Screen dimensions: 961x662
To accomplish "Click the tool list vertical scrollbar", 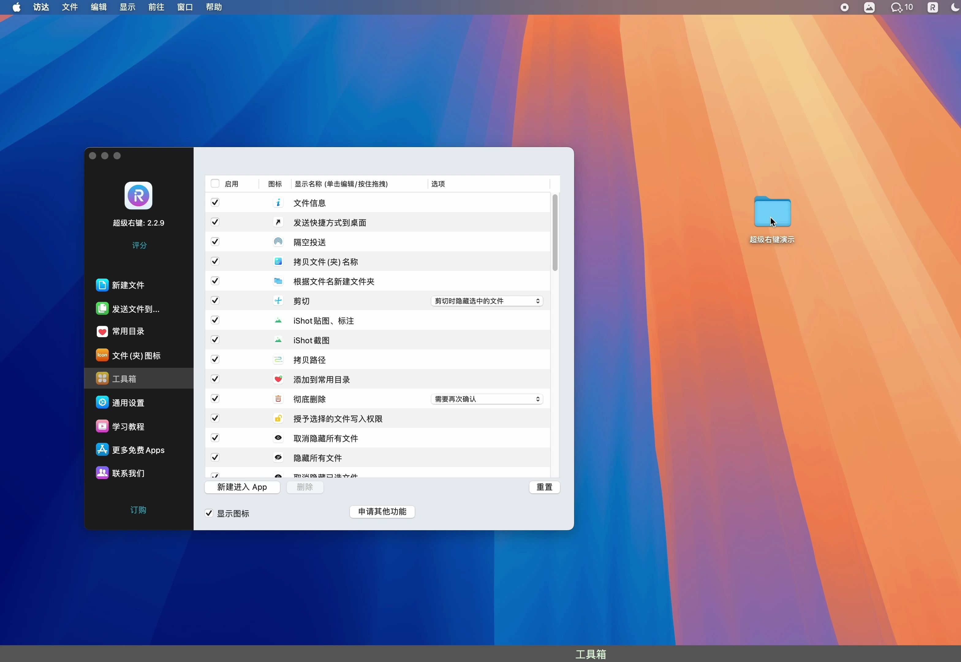I will pyautogui.click(x=555, y=232).
